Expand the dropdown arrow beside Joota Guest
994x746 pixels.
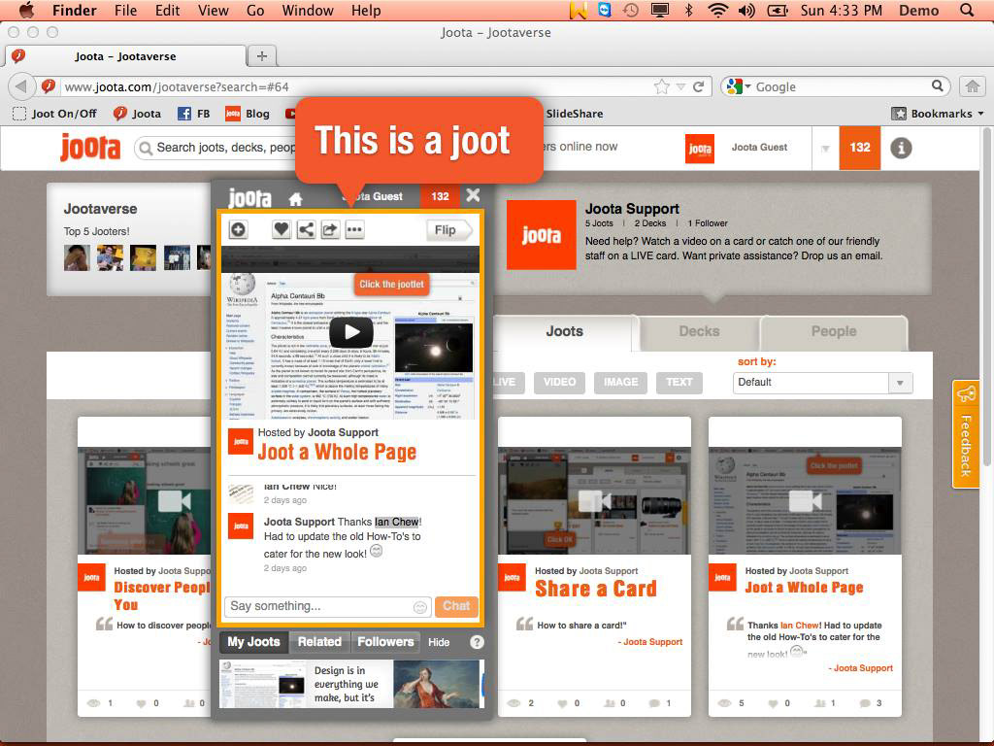pos(825,149)
